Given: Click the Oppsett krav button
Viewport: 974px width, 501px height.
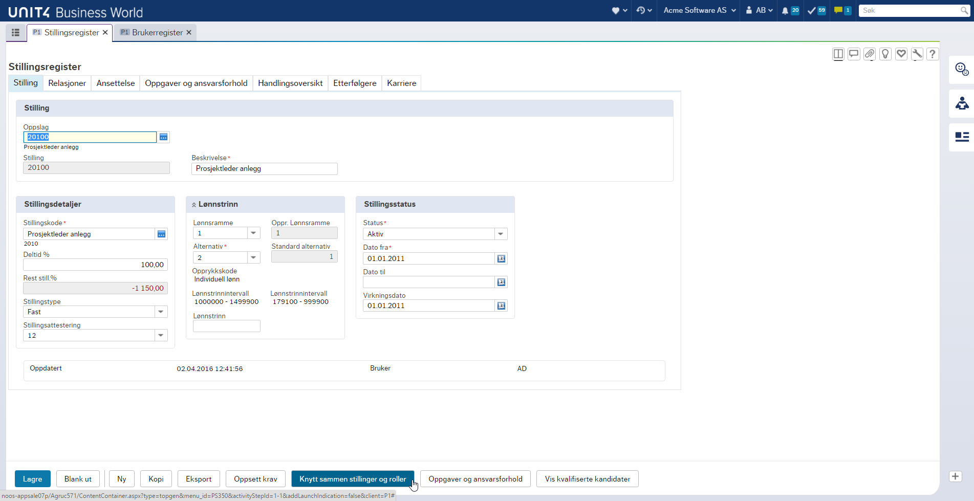Looking at the screenshot, I should [x=255, y=479].
